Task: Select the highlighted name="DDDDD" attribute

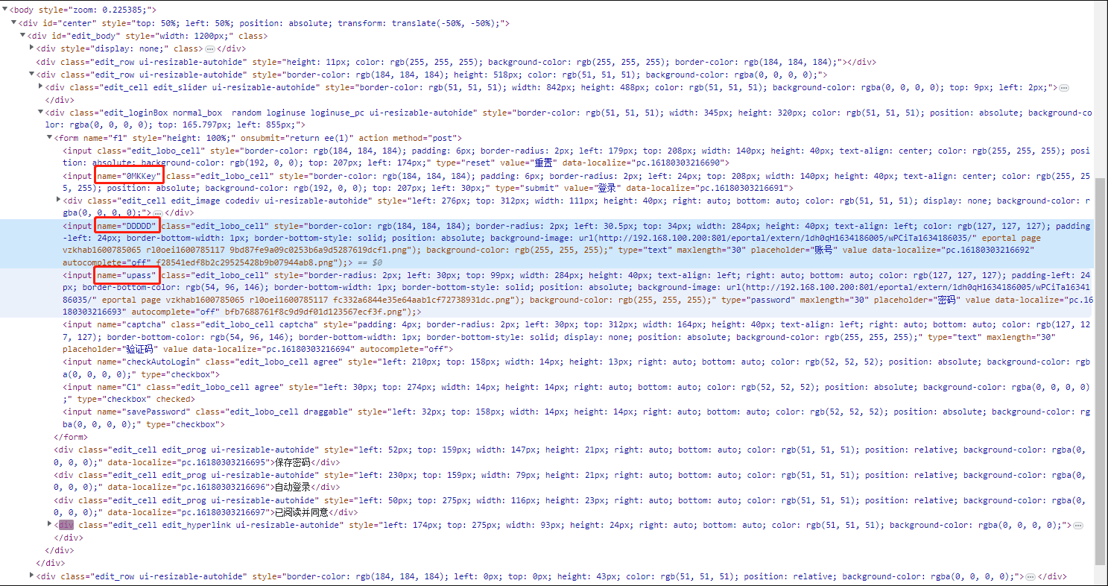Action: click(127, 225)
